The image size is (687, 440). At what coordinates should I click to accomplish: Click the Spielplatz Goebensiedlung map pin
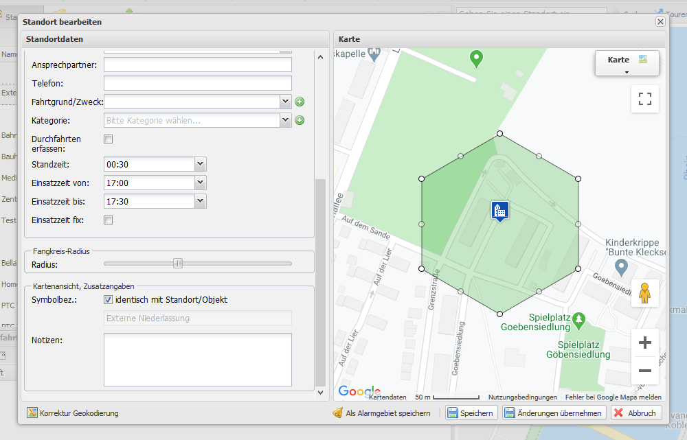(x=580, y=319)
